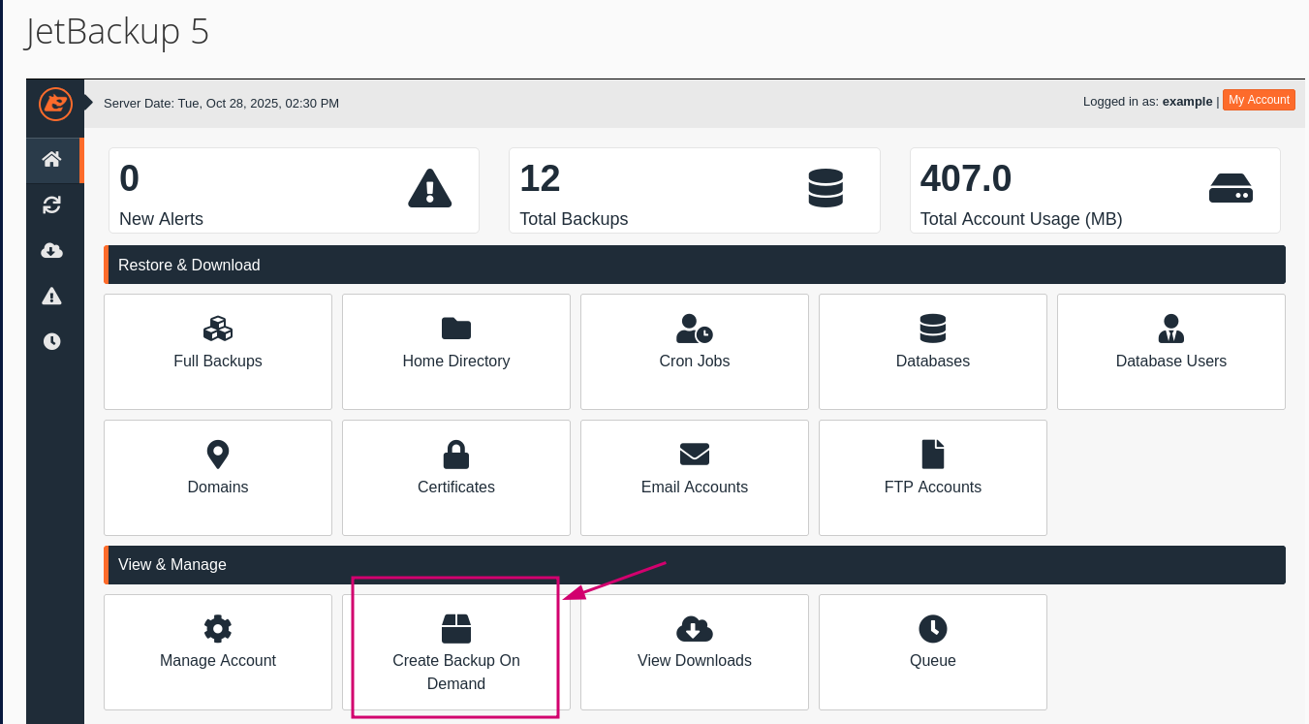Select the Full Backups icon
The width and height of the screenshot is (1309, 724).
pos(217,329)
